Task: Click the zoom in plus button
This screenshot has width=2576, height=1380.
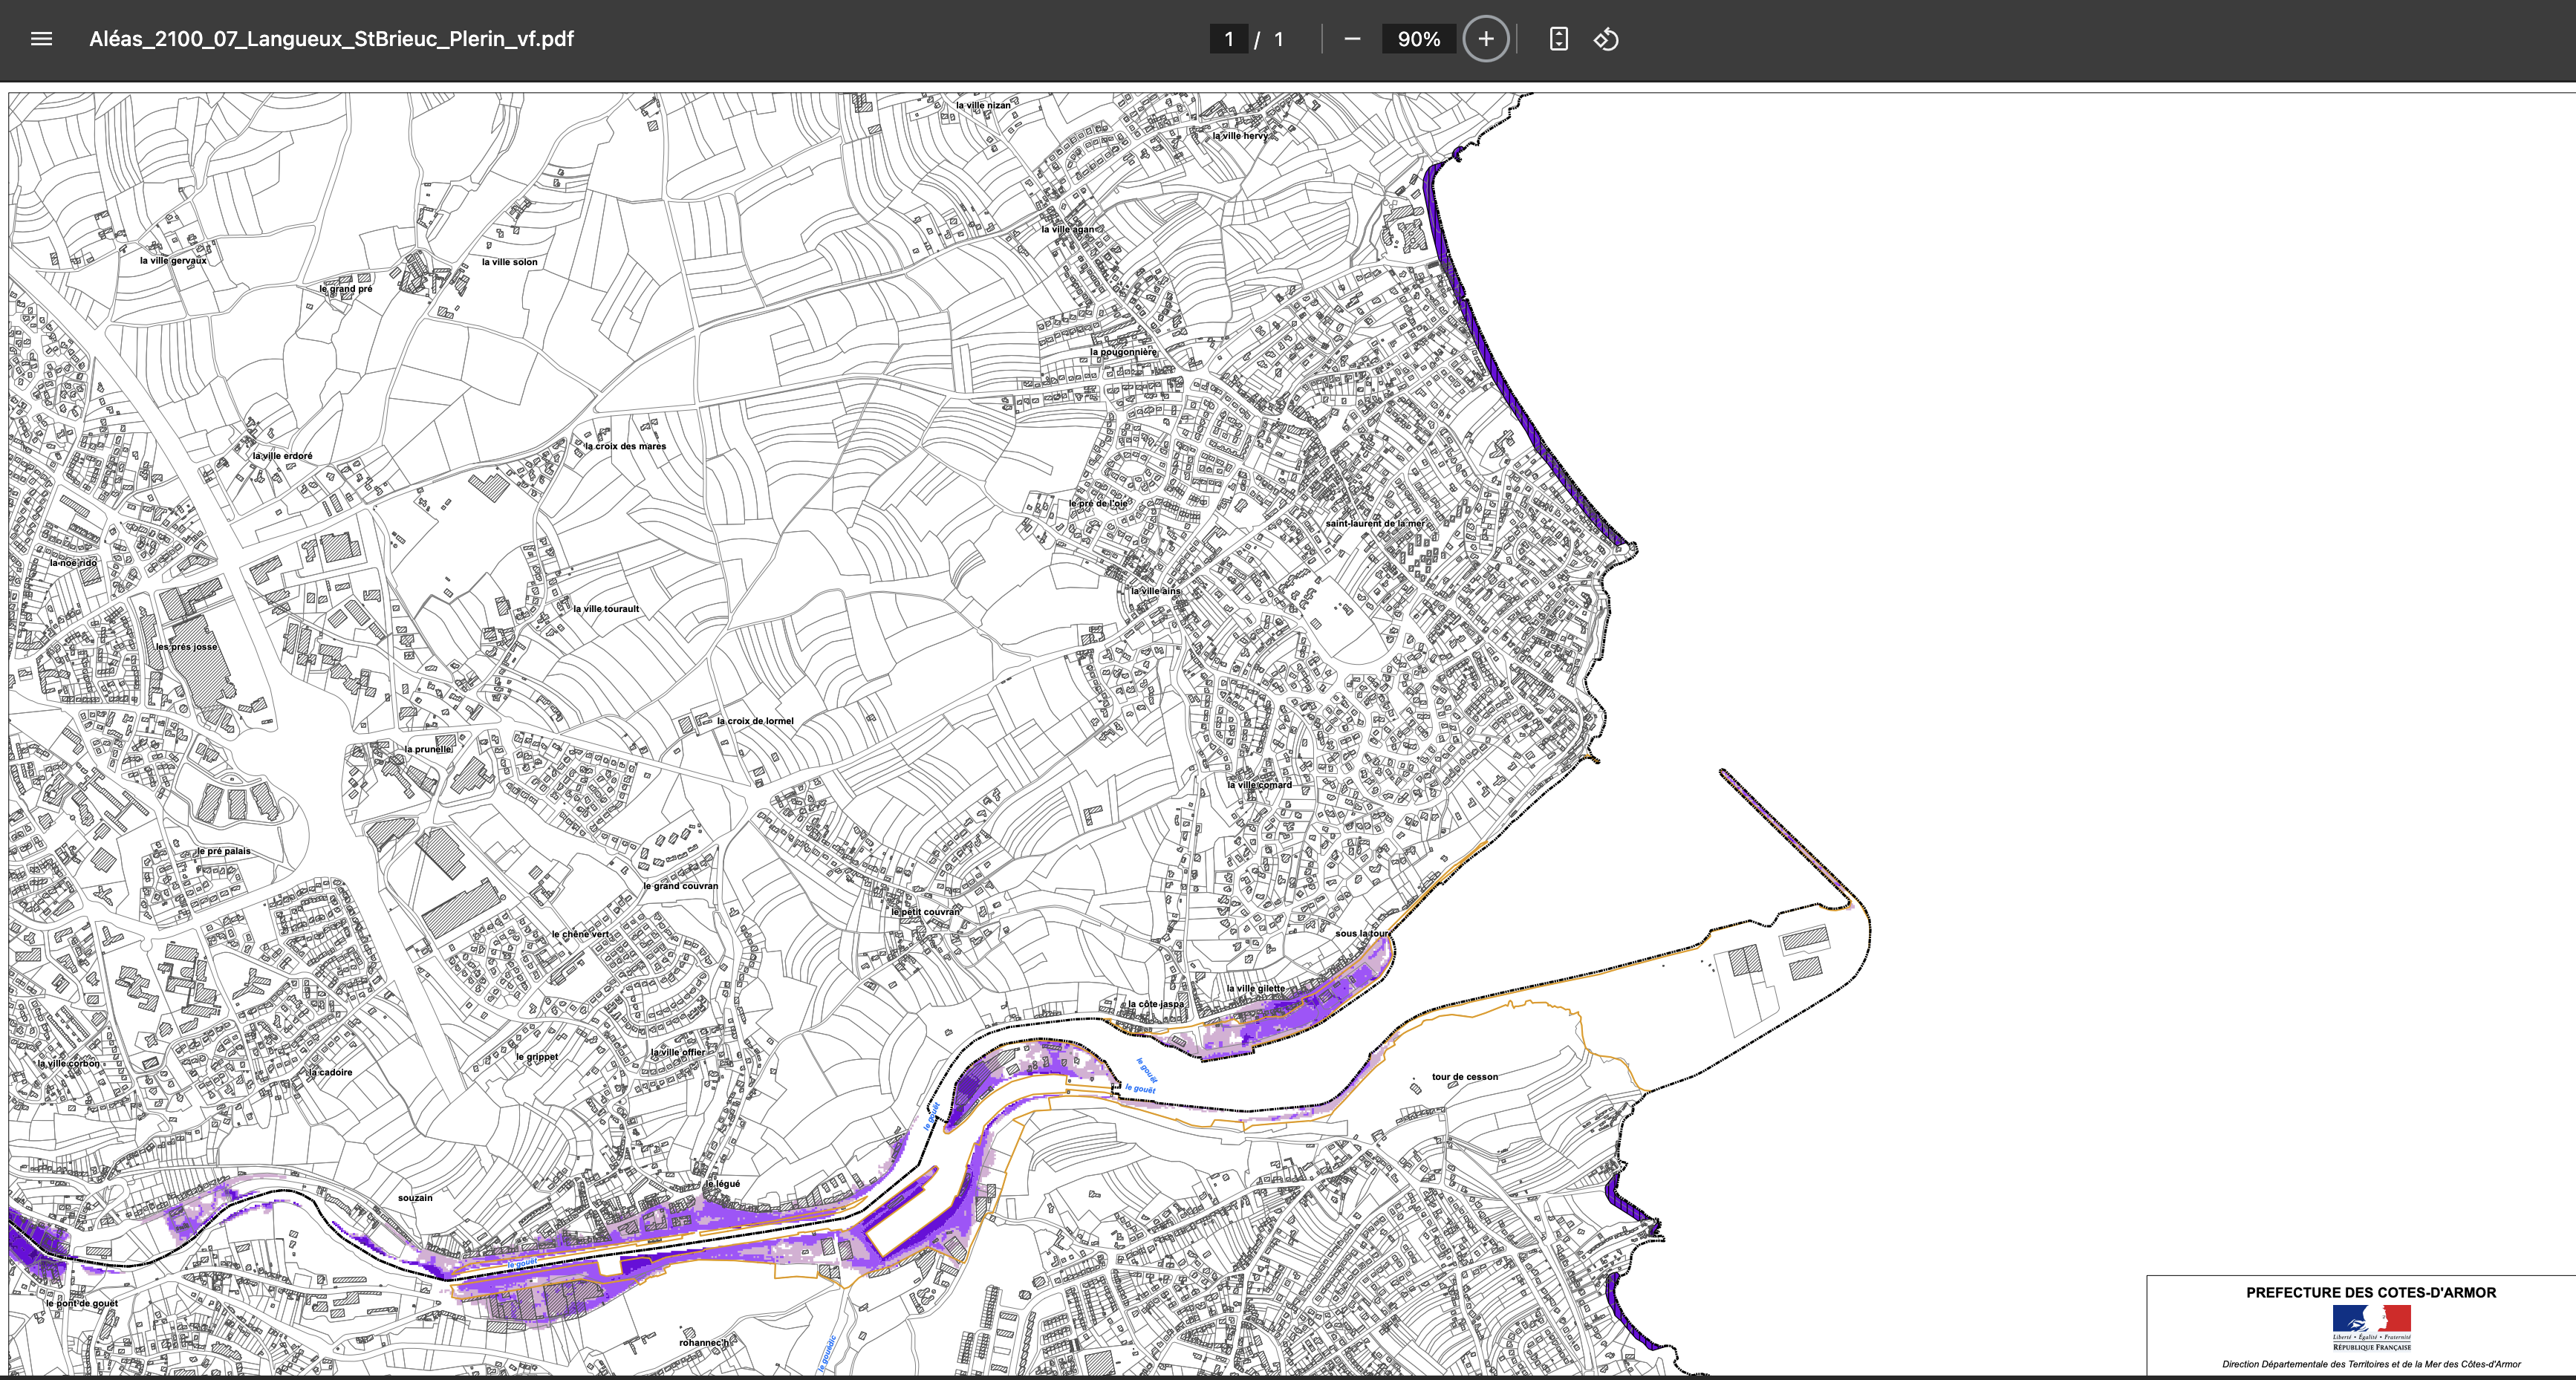Action: pos(1485,39)
